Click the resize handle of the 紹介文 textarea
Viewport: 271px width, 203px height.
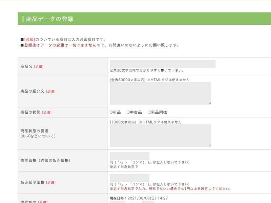(209, 104)
